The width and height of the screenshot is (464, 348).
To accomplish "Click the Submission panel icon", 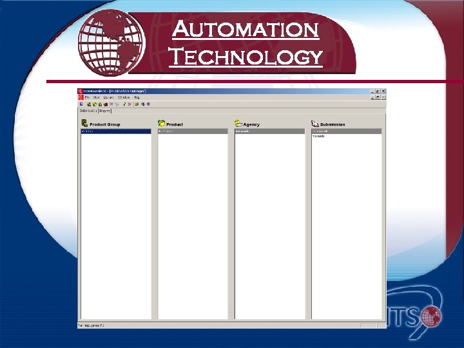I will pyautogui.click(x=315, y=123).
